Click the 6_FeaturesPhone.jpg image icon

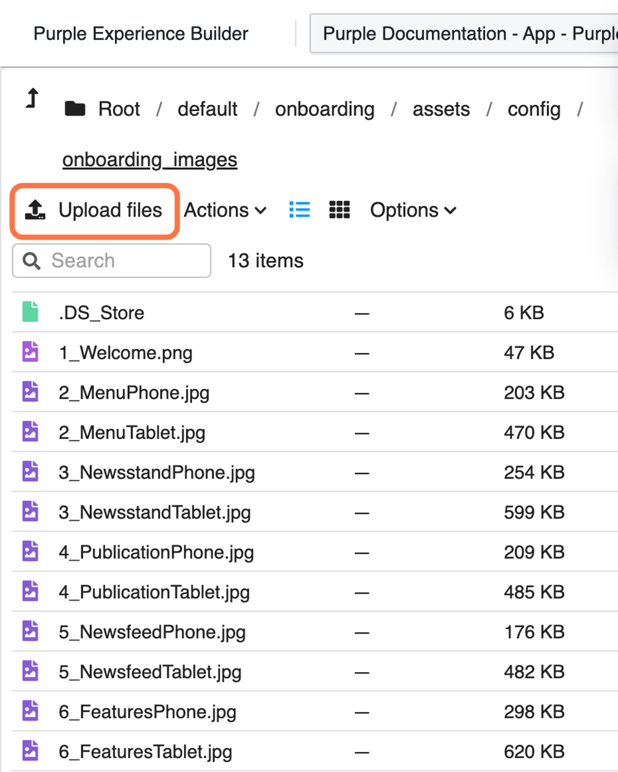30,711
